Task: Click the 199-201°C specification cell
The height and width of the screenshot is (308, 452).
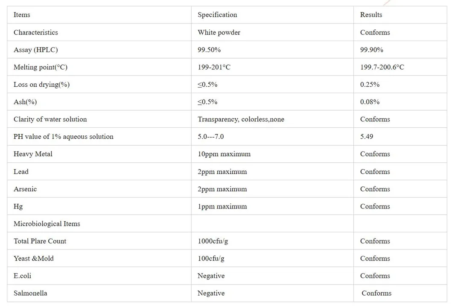Action: tap(214, 67)
